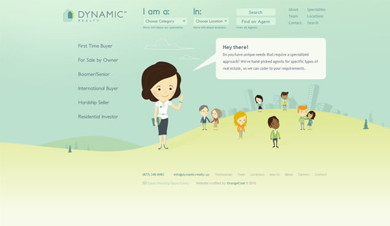Click the man in yellow shirt on hilltop
Viewport: 390px width, 226px height.
[x=284, y=101]
